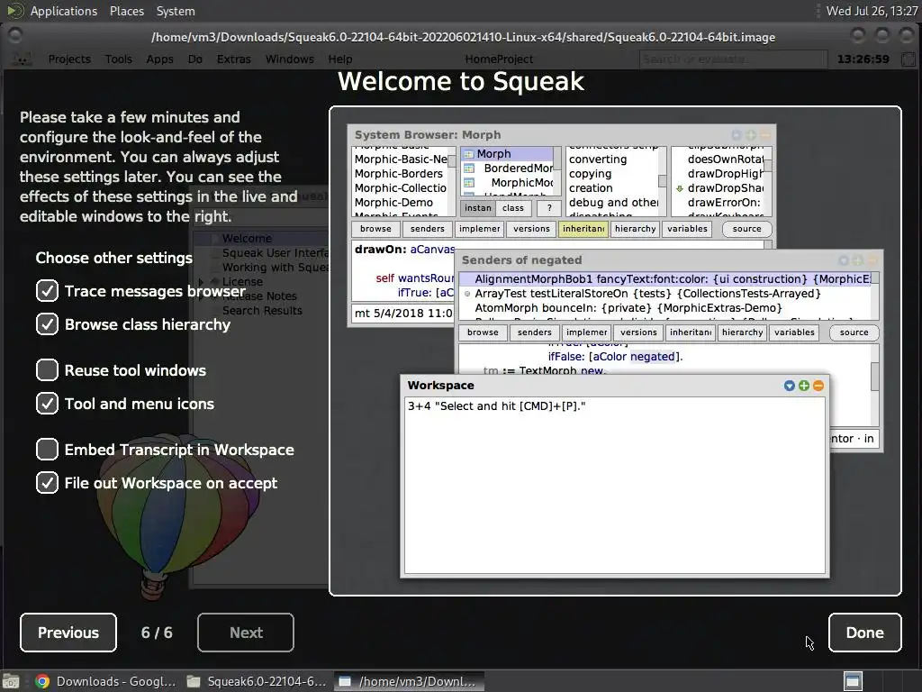Open the source dropdown in Senders of negated
The image size is (922, 692).
[854, 332]
